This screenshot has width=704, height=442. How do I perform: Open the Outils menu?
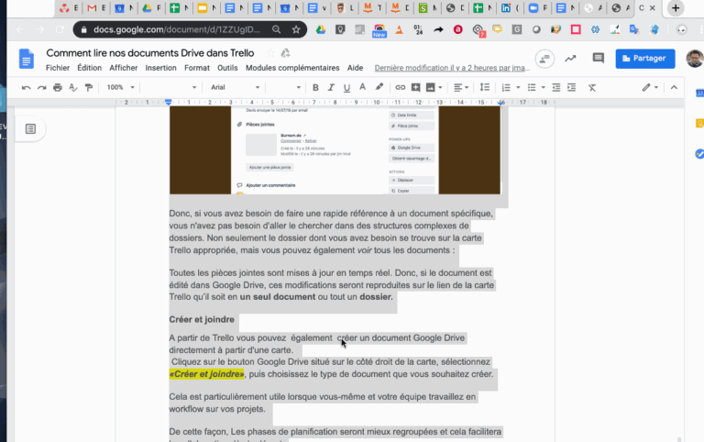227,68
